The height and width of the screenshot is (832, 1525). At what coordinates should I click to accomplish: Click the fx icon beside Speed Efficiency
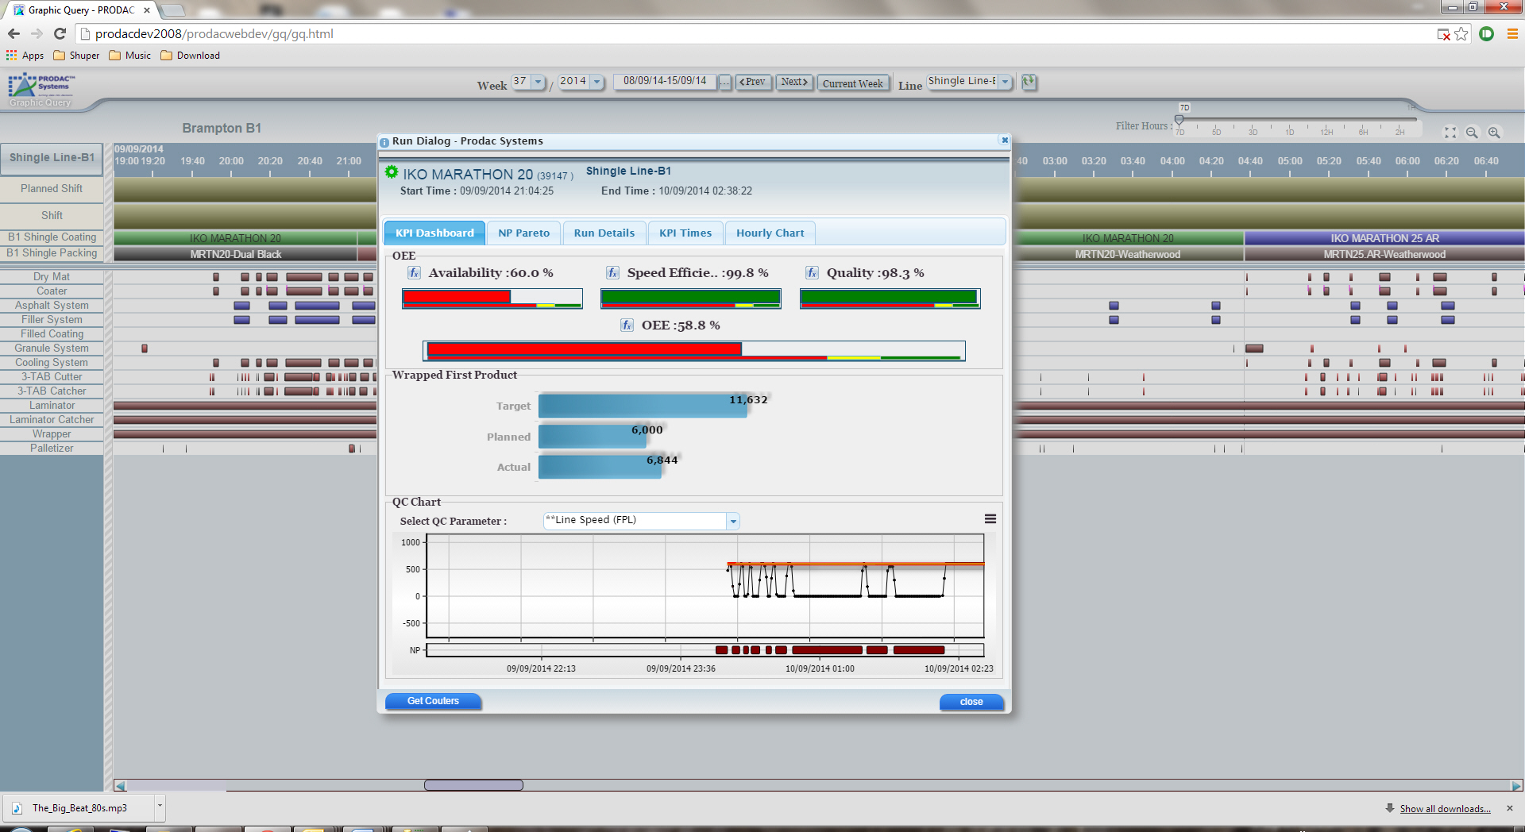612,273
